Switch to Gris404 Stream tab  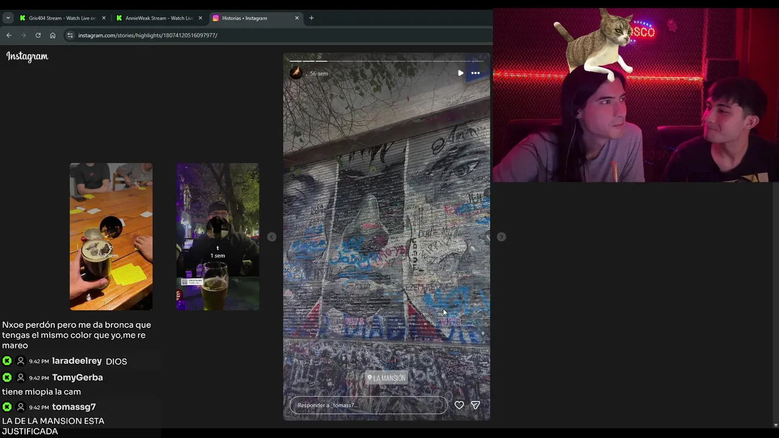coord(62,18)
